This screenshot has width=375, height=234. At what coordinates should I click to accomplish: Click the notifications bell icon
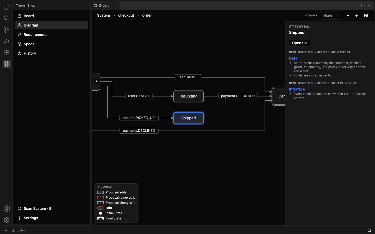pyautogui.click(x=369, y=230)
